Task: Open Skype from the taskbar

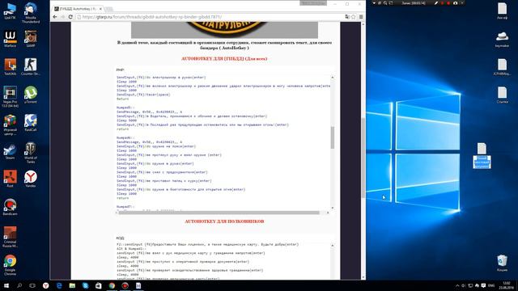Action: click(x=85, y=285)
